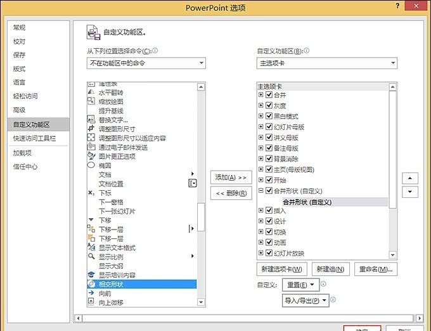Screen dimensions: 431x331
Task: Click the << 删除(R) button
Action: 231,193
